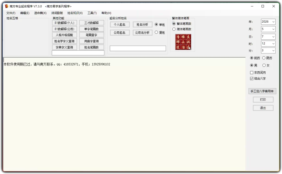Click the 姓名分析 button
This screenshot has width=282, height=174.
tap(142, 25)
